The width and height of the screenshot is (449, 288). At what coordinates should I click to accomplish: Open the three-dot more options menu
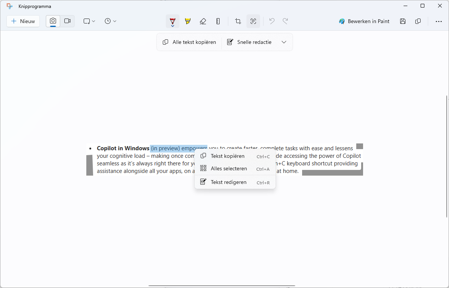coord(439,21)
